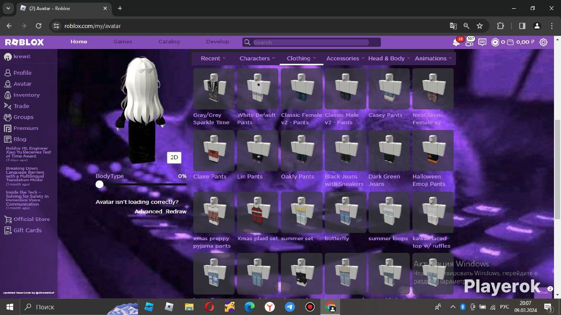This screenshot has height=315, width=561.
Task: Click the summer loops item name
Action: (x=388, y=238)
